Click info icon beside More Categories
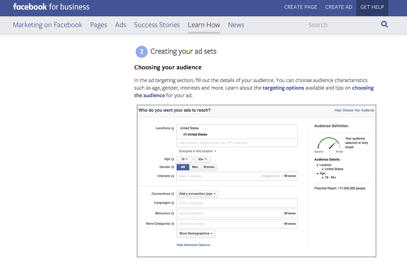Viewport: 407px width, 262px height. pyautogui.click(x=173, y=224)
